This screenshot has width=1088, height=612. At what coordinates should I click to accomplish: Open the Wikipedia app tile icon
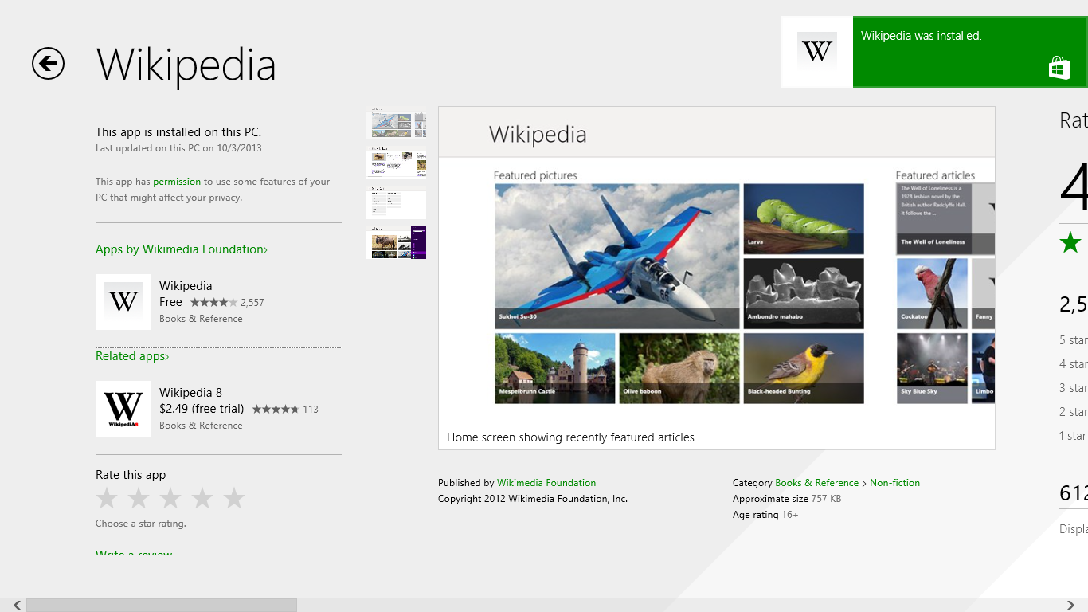(x=123, y=302)
